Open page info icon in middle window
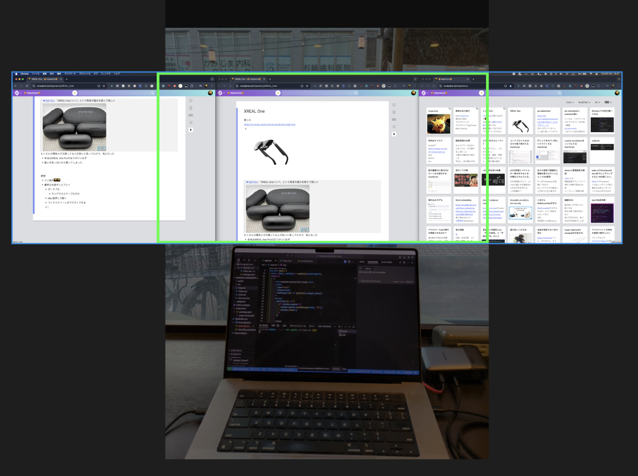This screenshot has width=638, height=476. pos(394,104)
